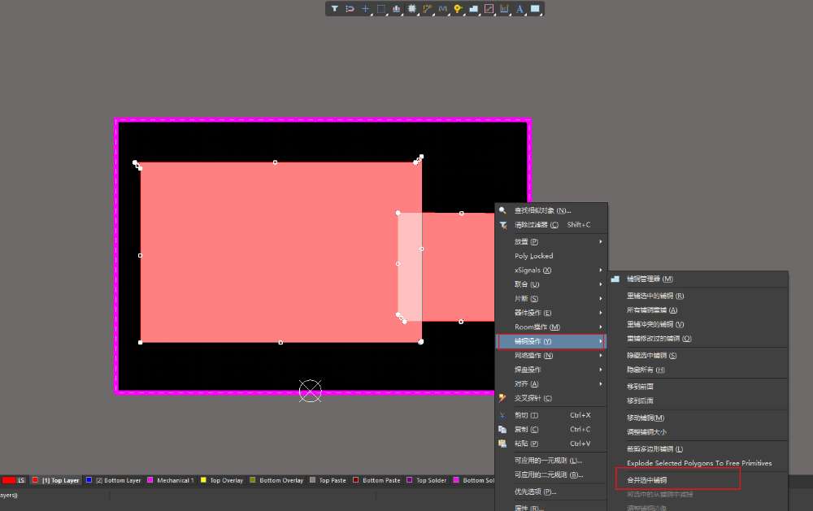The image size is (813, 511).
Task: Expand the 器件操作 (E) submenu
Action: click(551, 313)
